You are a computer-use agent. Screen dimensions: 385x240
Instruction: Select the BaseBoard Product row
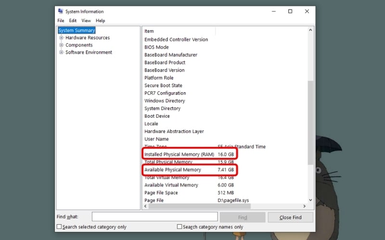tap(225, 62)
